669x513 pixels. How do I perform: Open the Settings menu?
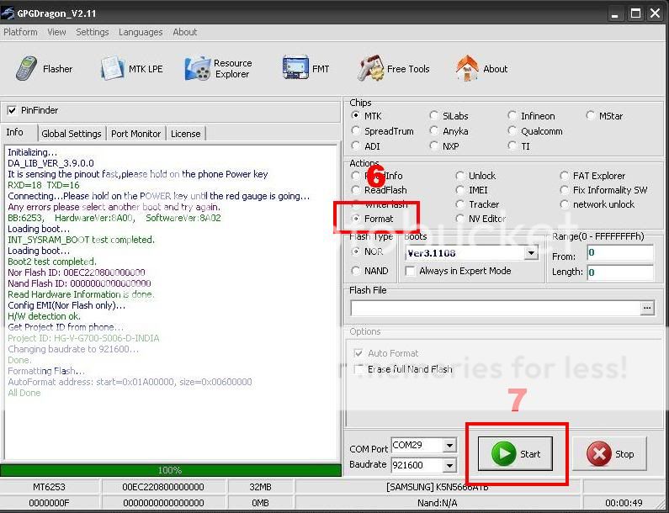click(x=92, y=32)
